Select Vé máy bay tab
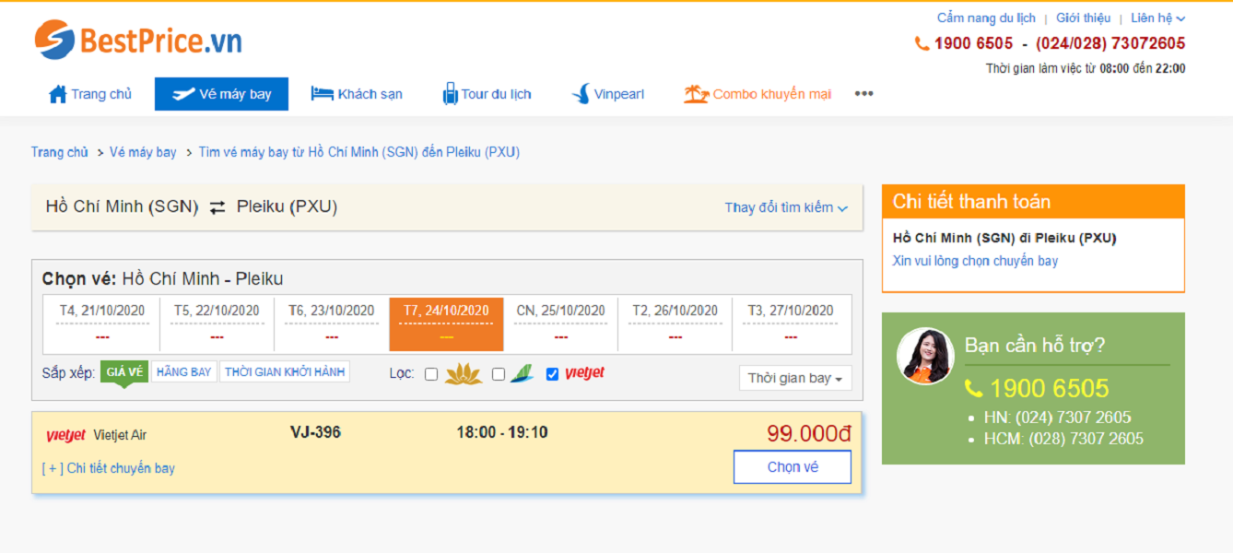This screenshot has width=1233, height=553. (221, 94)
